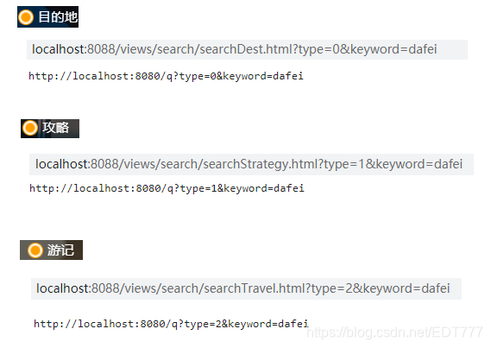Select the 游记 radio button
The height and width of the screenshot is (348, 491).
(35, 250)
